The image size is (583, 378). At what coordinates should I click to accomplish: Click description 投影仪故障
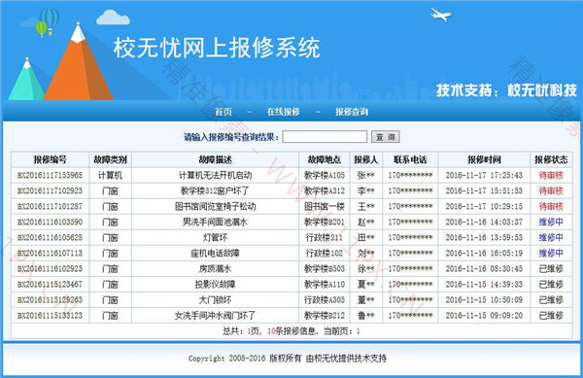coord(216,285)
